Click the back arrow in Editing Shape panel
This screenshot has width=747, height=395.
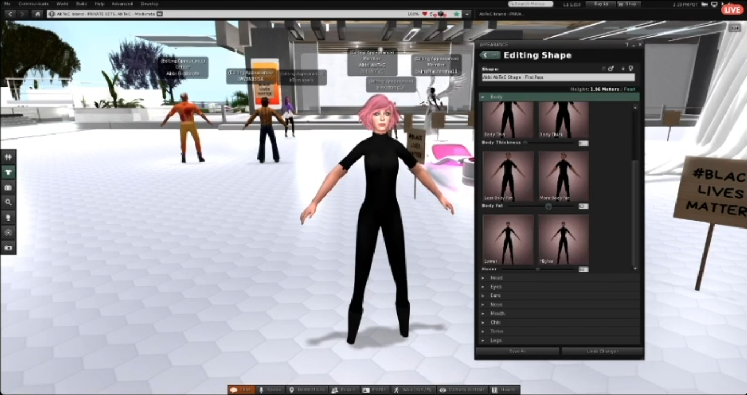[490, 55]
